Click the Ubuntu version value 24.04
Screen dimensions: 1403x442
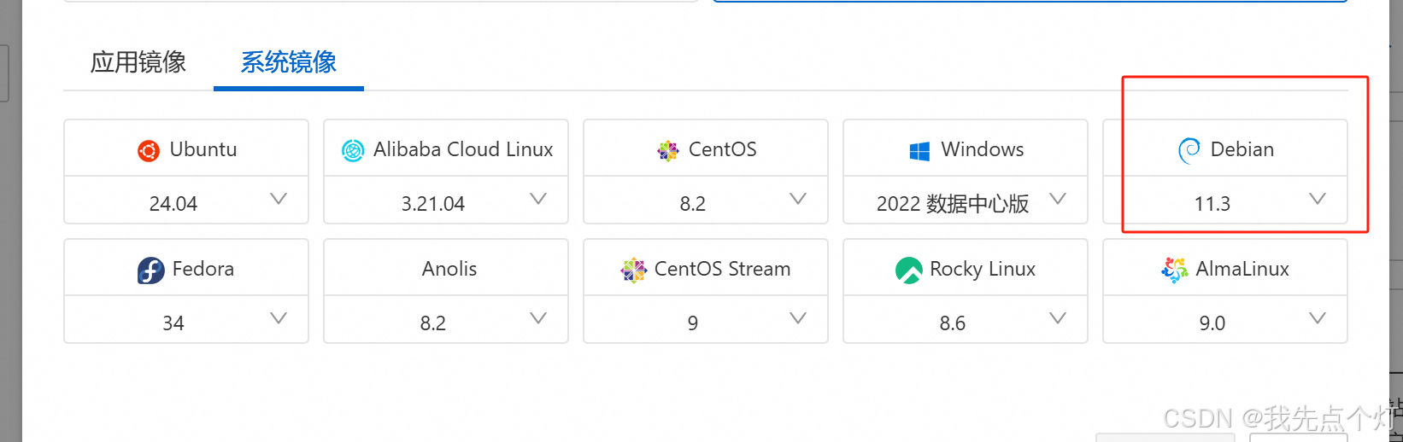tap(173, 204)
